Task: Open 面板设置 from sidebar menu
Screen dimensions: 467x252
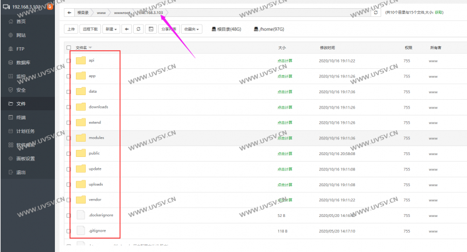Action: (26, 159)
